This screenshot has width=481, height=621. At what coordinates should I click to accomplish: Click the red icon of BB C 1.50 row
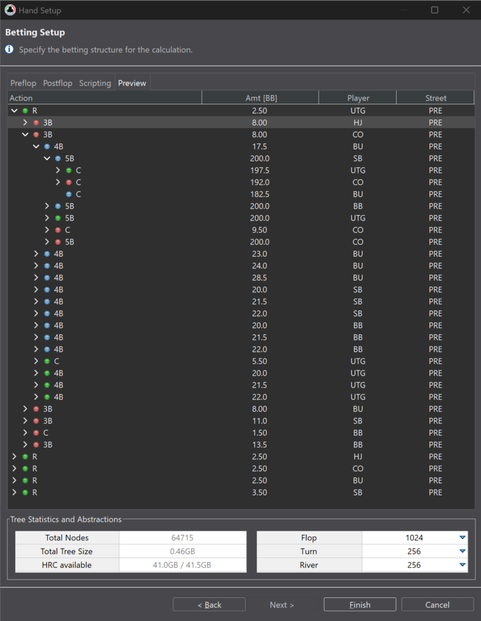[36, 433]
